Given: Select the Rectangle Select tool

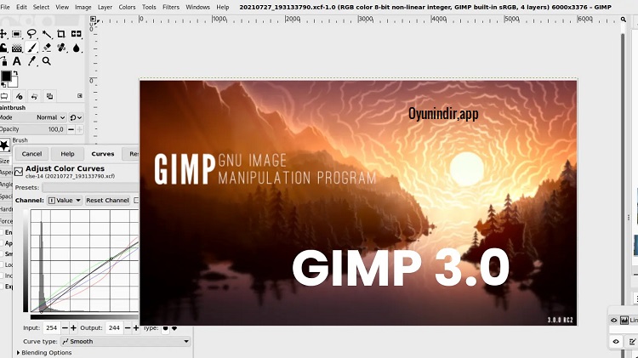Looking at the screenshot, I should (x=17, y=34).
